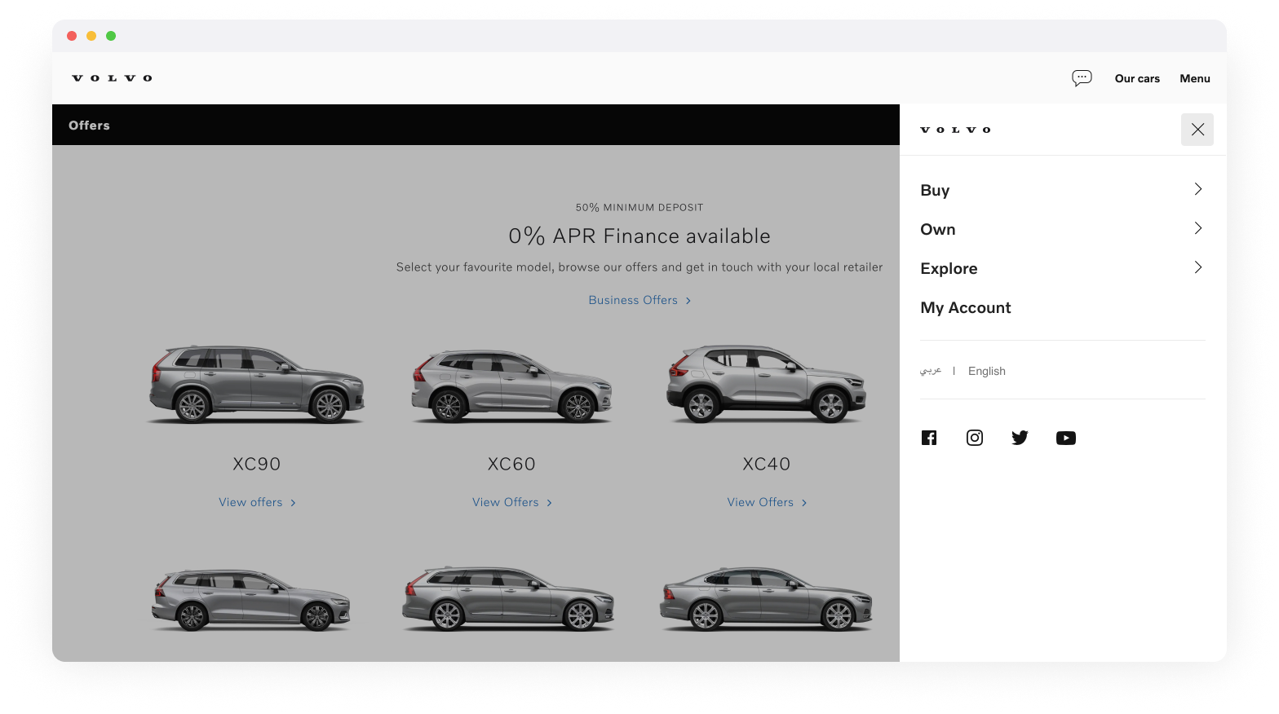1279x714 pixels.
Task: View offers for XC90
Action: 257,502
